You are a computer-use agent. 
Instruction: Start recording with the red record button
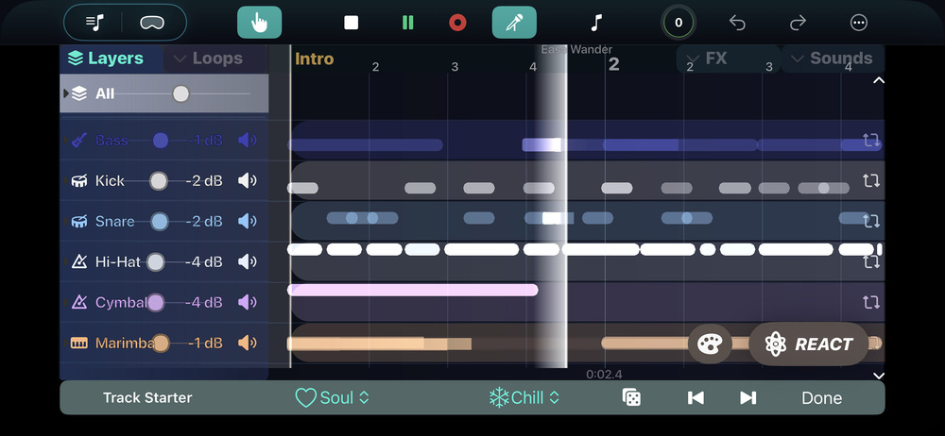pyautogui.click(x=457, y=23)
